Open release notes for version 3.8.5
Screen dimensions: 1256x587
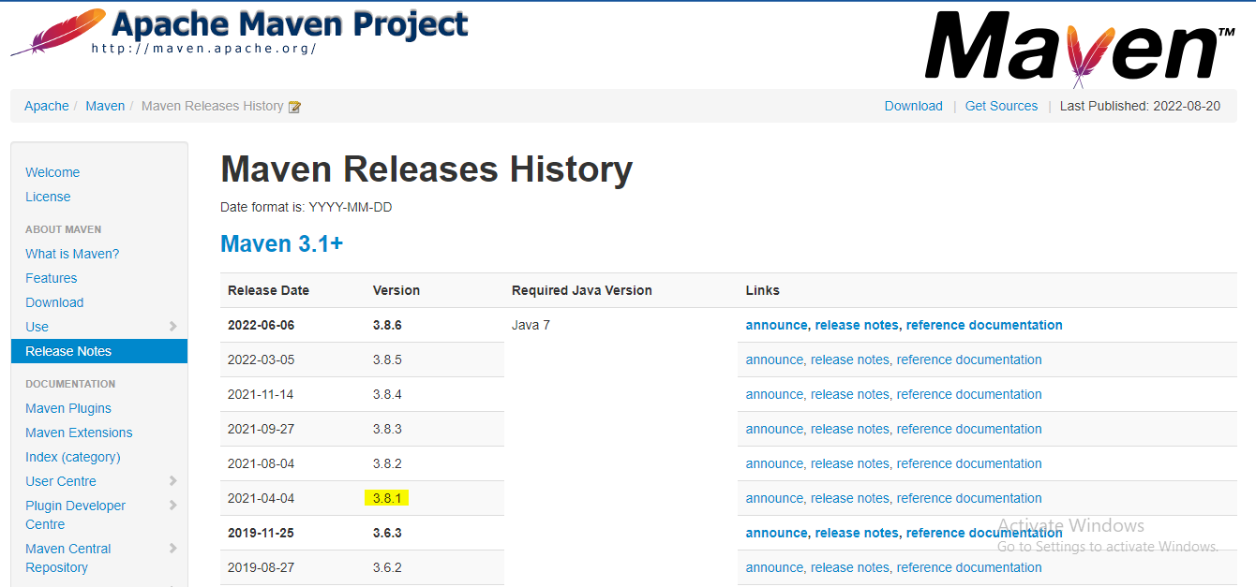(x=850, y=360)
